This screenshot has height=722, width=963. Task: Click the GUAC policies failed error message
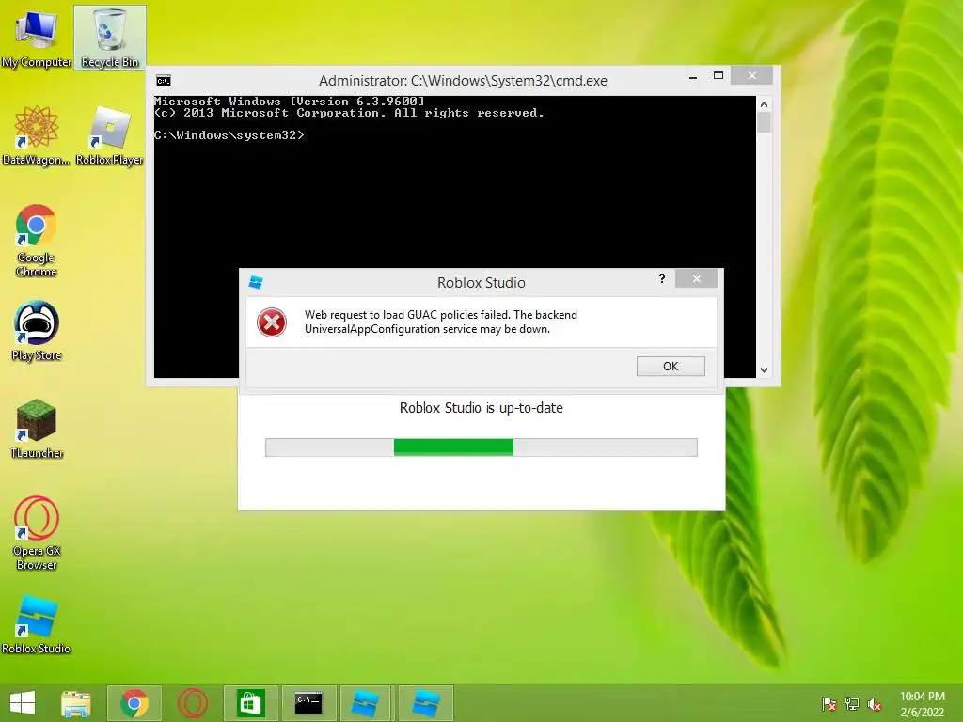441,322
